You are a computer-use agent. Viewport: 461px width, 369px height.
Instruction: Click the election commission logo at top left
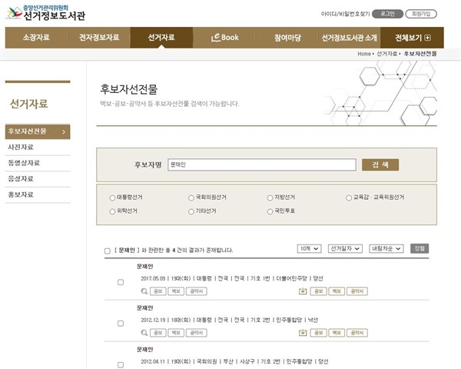[13, 13]
